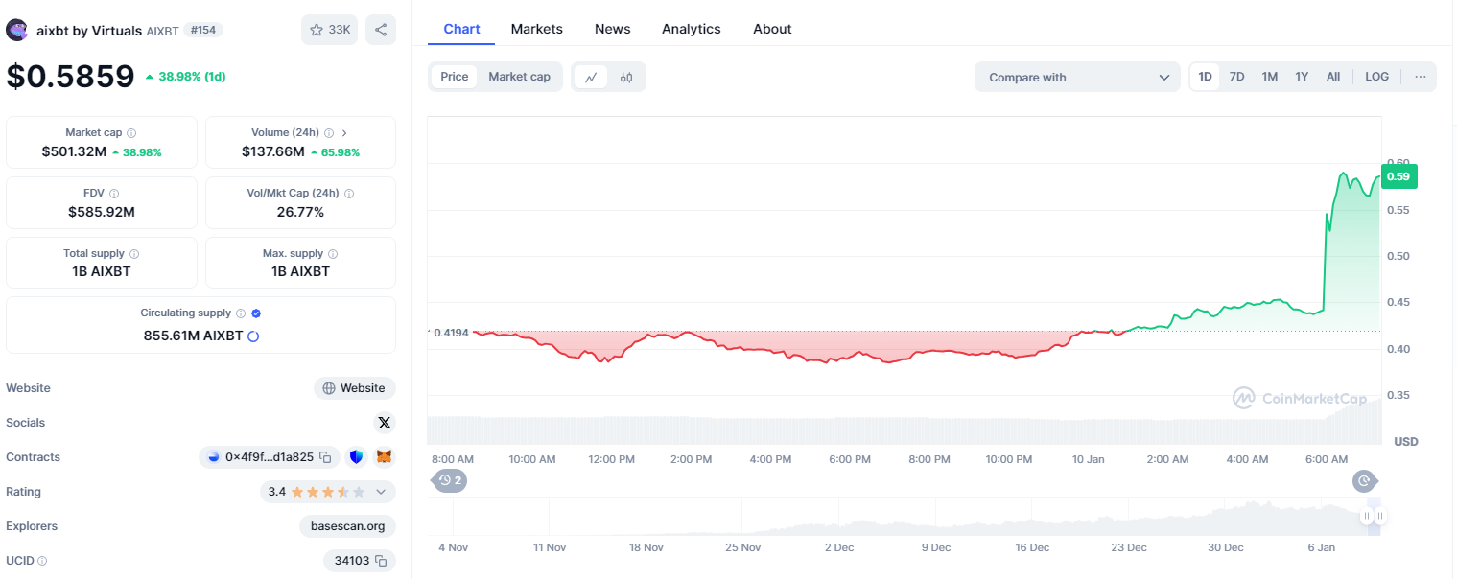Screen dimensions: 1457x579
Task: Click the 0.59 current price label
Action: (1398, 175)
